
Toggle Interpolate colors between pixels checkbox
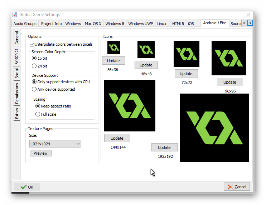coord(32,44)
